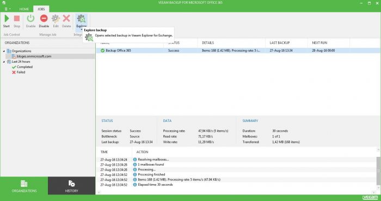
Task: Click the success icon of Backup Office 365
Action: click(102, 51)
